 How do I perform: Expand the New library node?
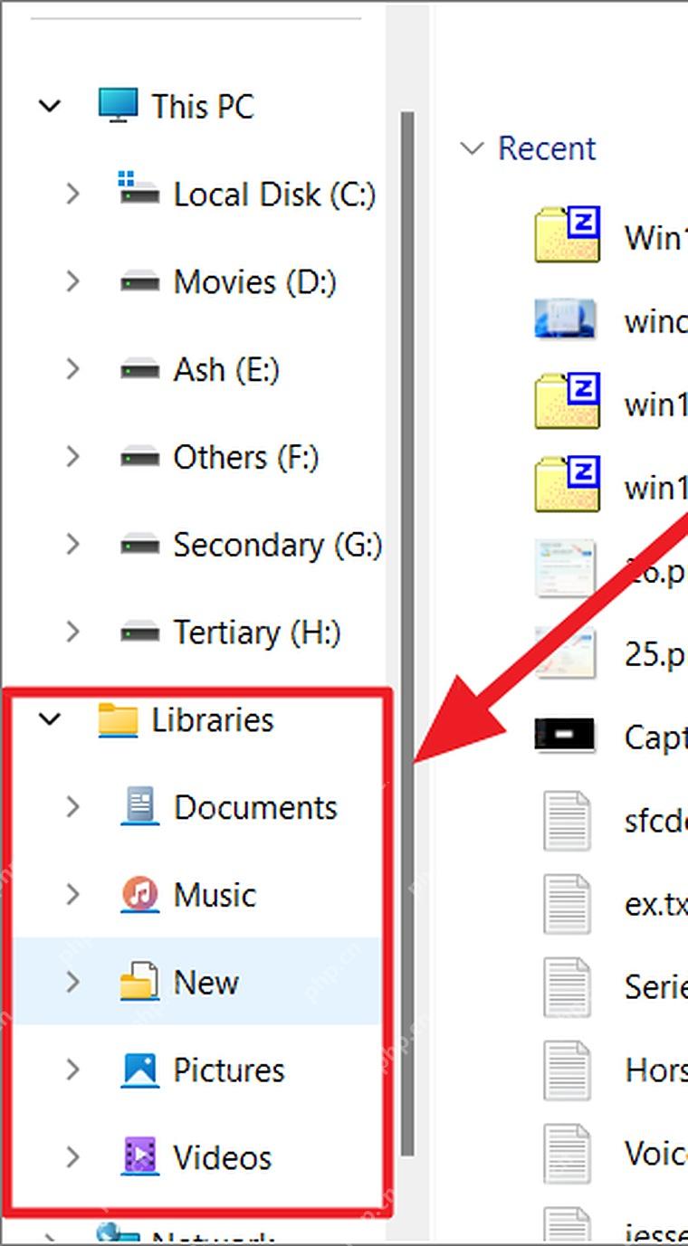(x=72, y=983)
